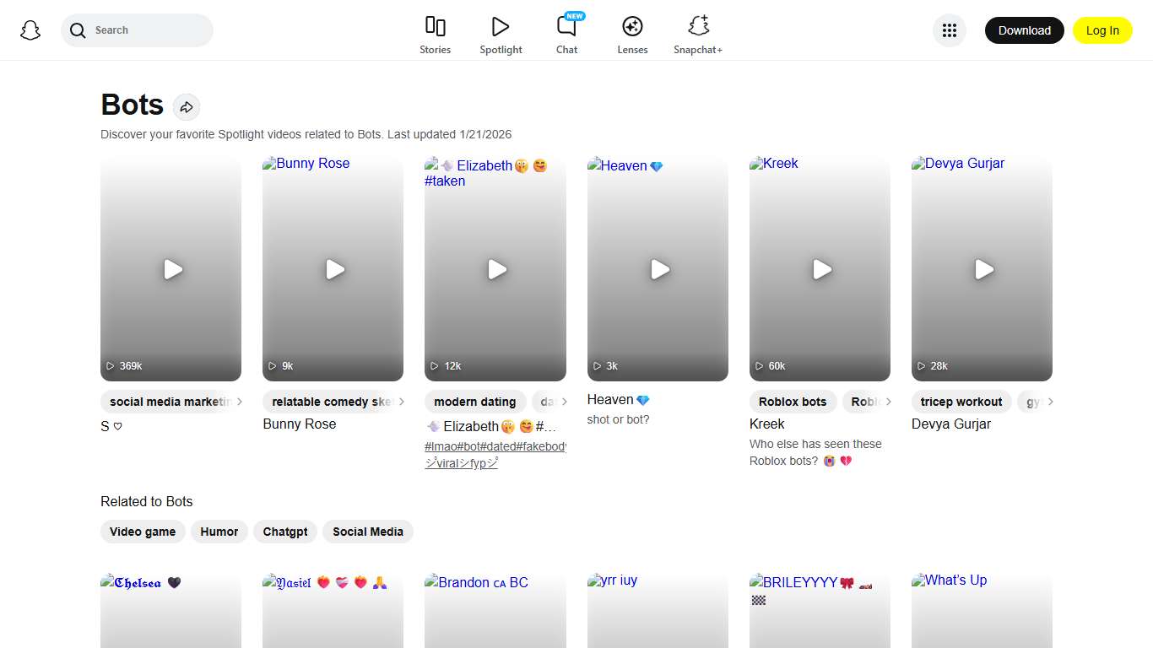This screenshot has width=1153, height=648.
Task: Select the Video game related tag
Action: click(143, 532)
